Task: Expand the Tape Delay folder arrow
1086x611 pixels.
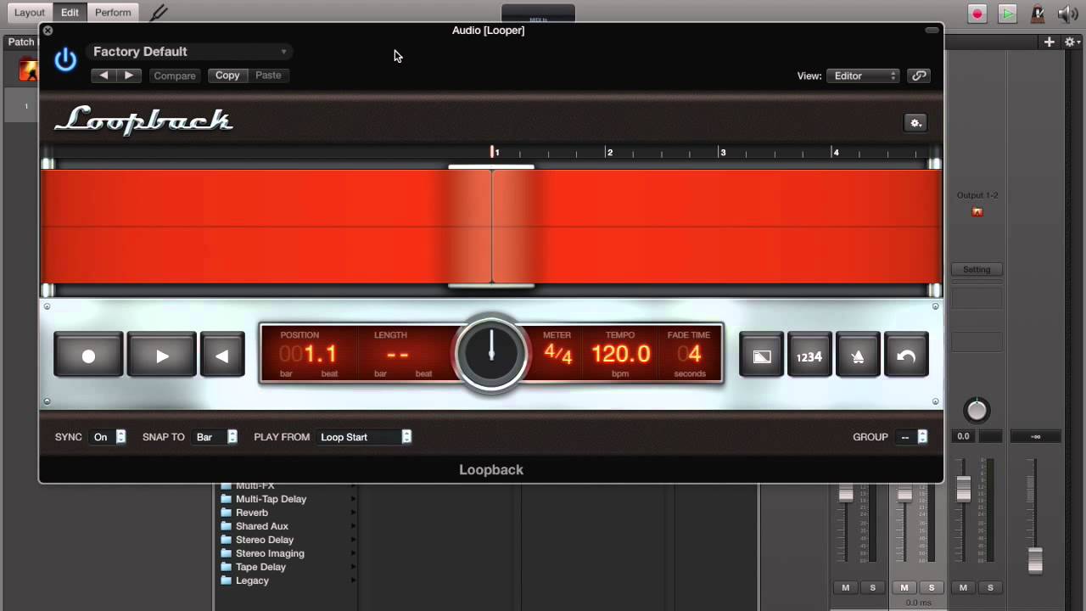Action: tap(353, 567)
